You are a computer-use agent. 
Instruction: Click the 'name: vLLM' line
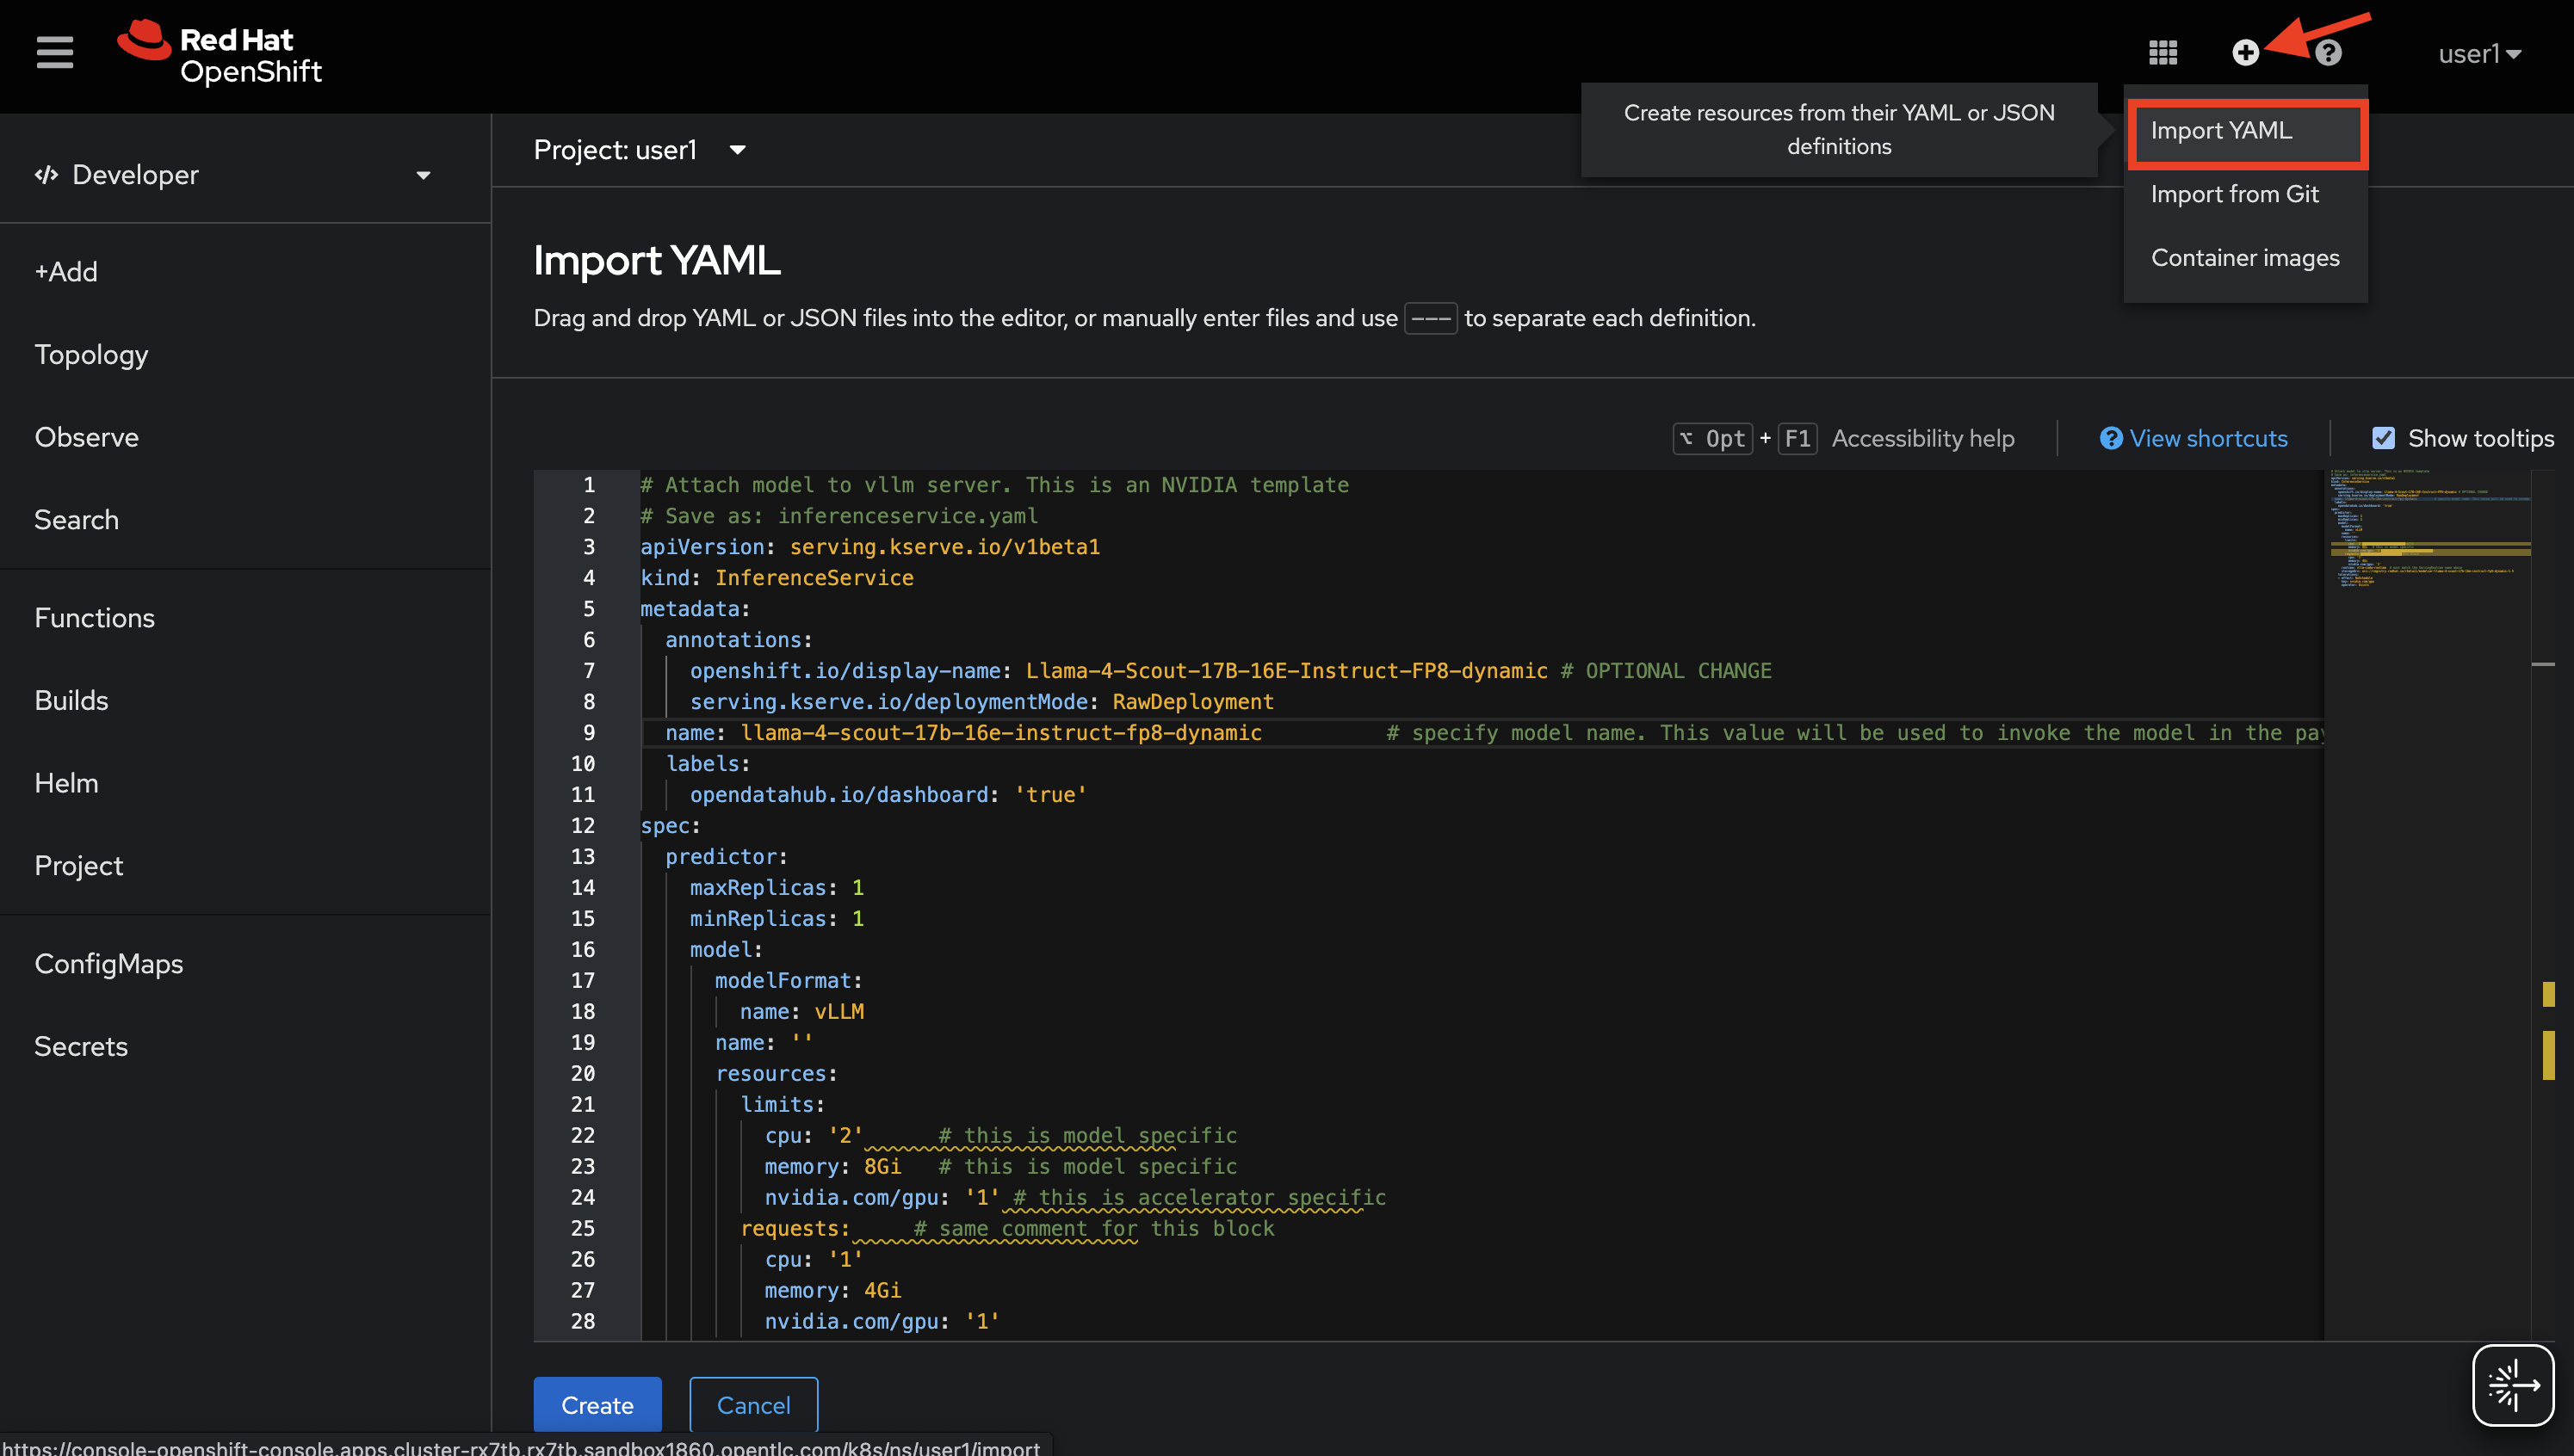click(x=801, y=1012)
